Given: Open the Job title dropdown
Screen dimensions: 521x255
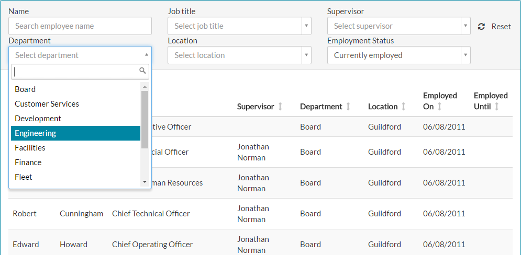Looking at the screenshot, I should [239, 26].
